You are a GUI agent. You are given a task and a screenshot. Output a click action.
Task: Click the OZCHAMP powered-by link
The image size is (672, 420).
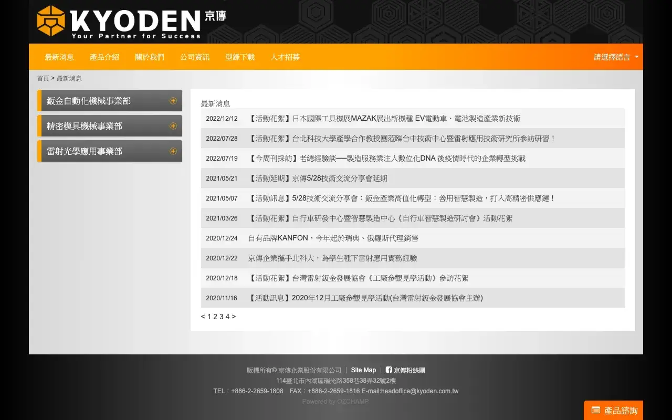[353, 402]
